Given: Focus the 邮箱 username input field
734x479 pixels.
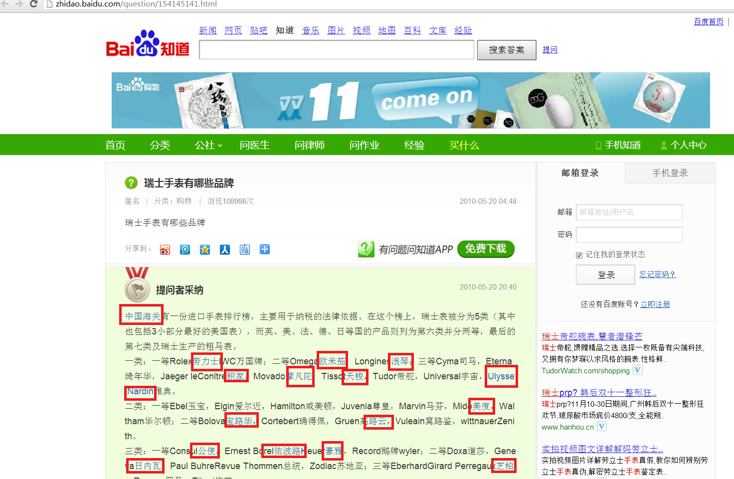Looking at the screenshot, I should point(629,212).
